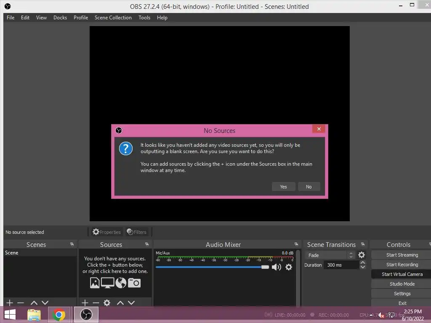Click the Duration 300 ms field
431x323 pixels.
point(341,265)
